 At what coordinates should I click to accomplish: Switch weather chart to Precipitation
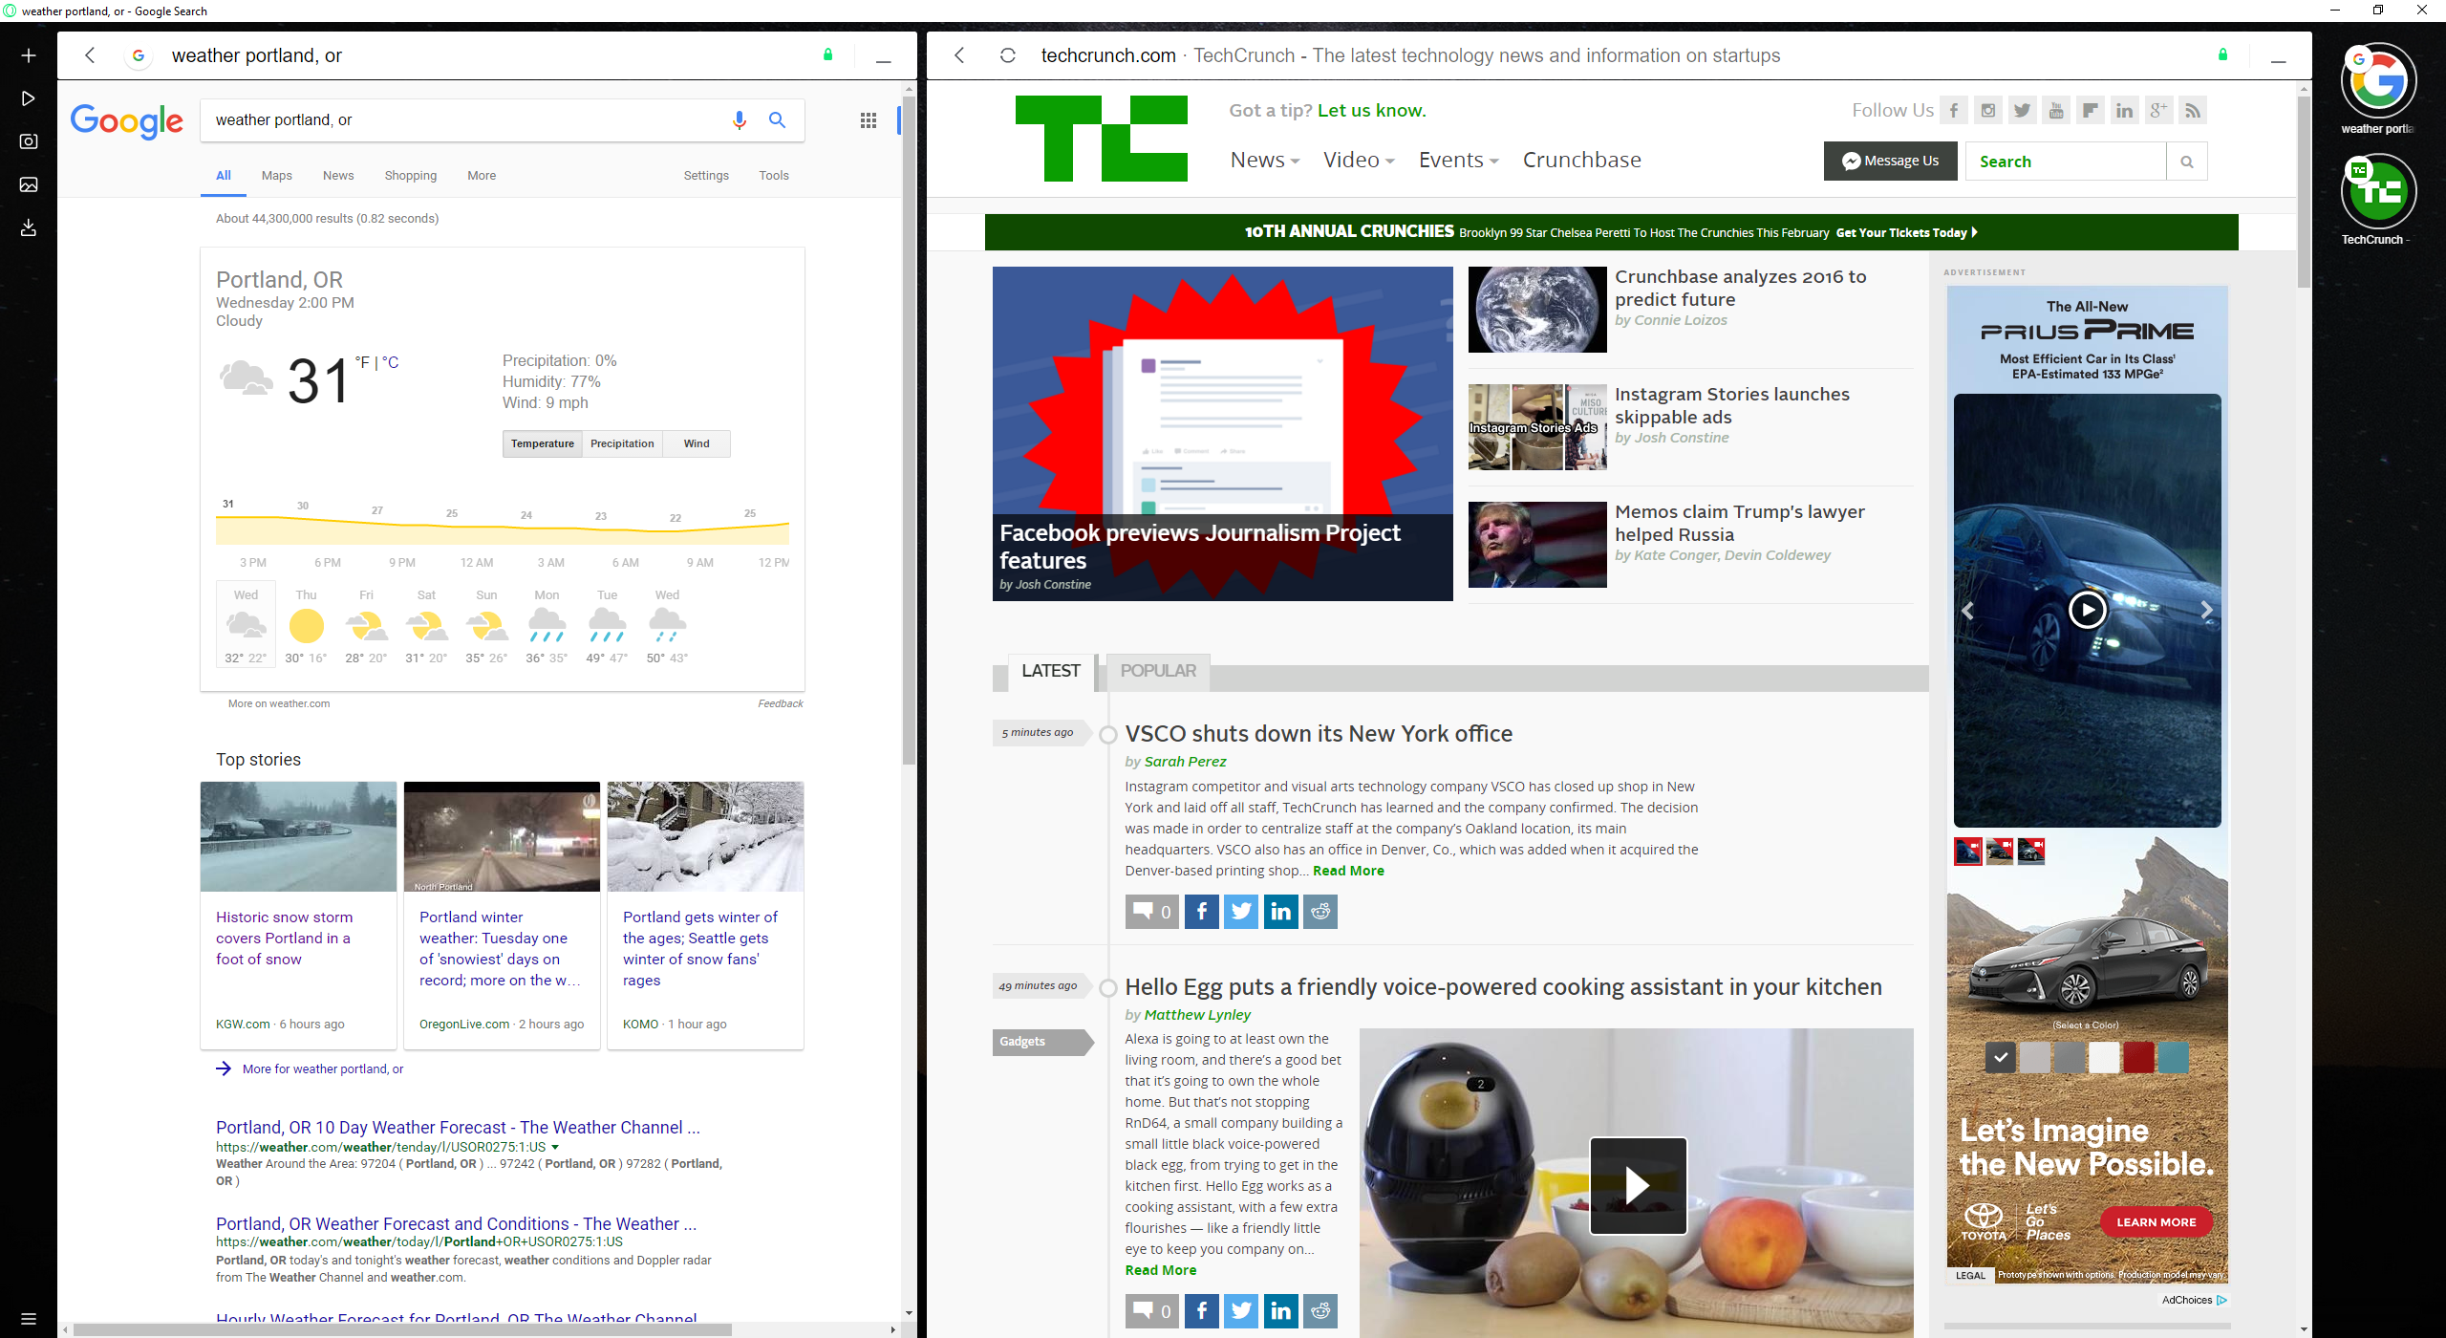pos(622,443)
